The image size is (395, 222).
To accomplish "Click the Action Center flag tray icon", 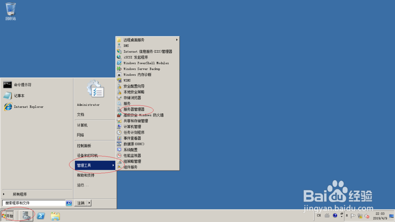I will click(353, 216).
